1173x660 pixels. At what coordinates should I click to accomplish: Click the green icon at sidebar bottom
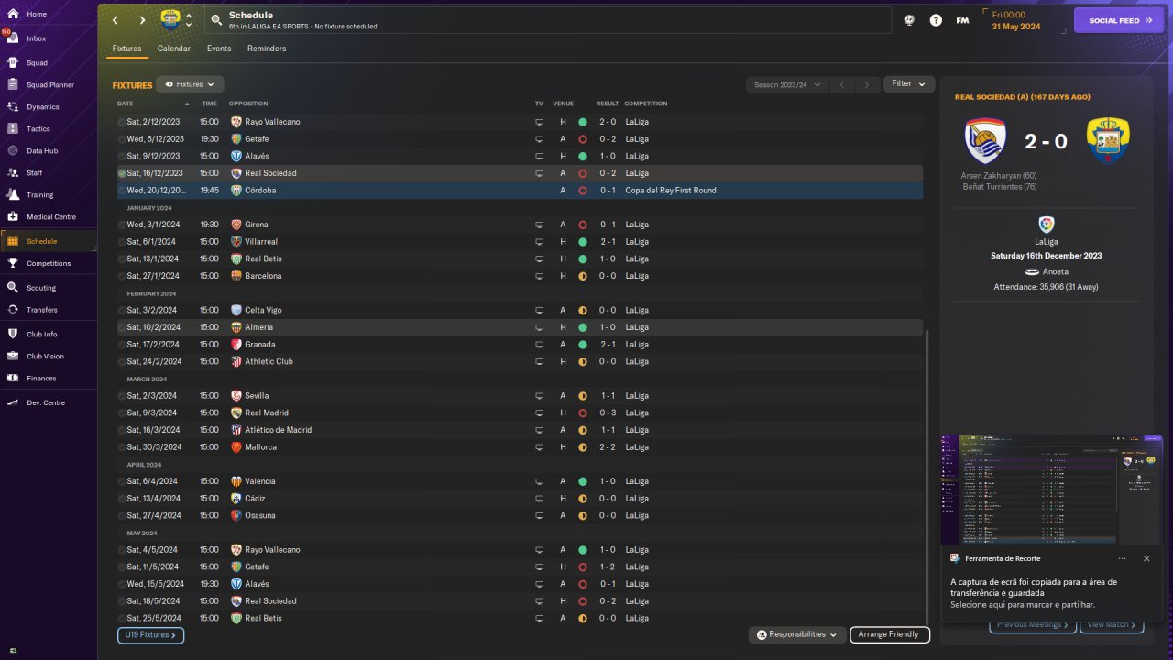13,650
